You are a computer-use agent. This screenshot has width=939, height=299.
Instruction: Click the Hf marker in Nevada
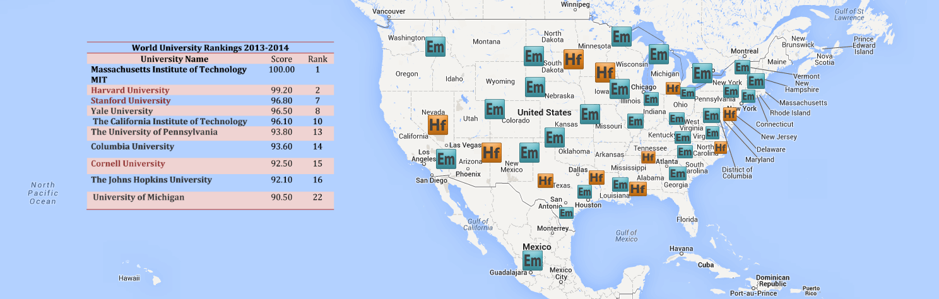click(x=438, y=124)
